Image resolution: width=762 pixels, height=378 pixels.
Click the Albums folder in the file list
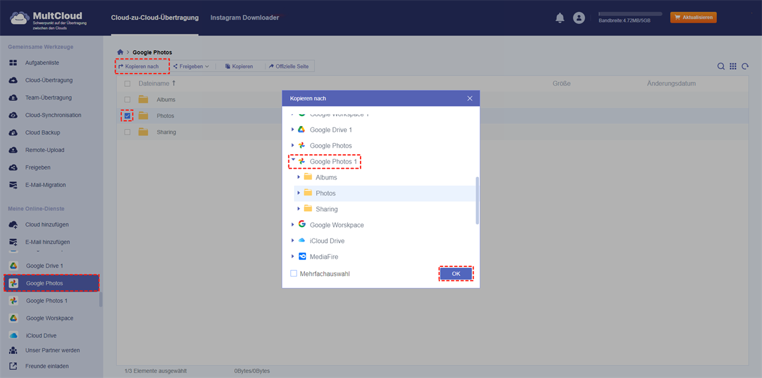pos(166,100)
